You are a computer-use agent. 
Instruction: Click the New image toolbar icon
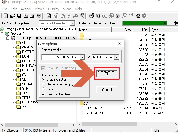tap(6, 16)
